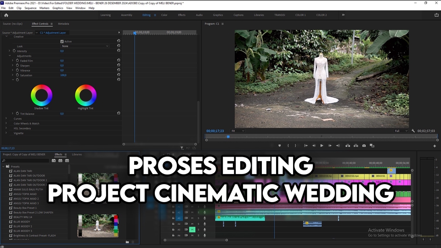Switch to the Color workspace tab
The width and height of the screenshot is (441, 248).
tap(164, 15)
